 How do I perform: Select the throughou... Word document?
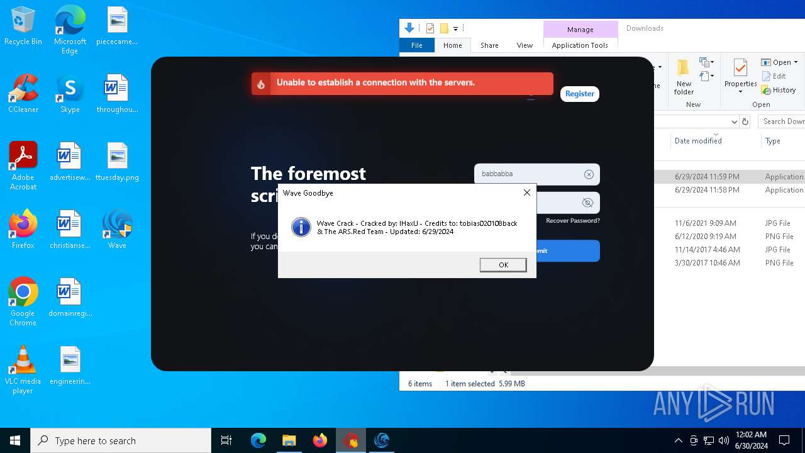tap(117, 94)
